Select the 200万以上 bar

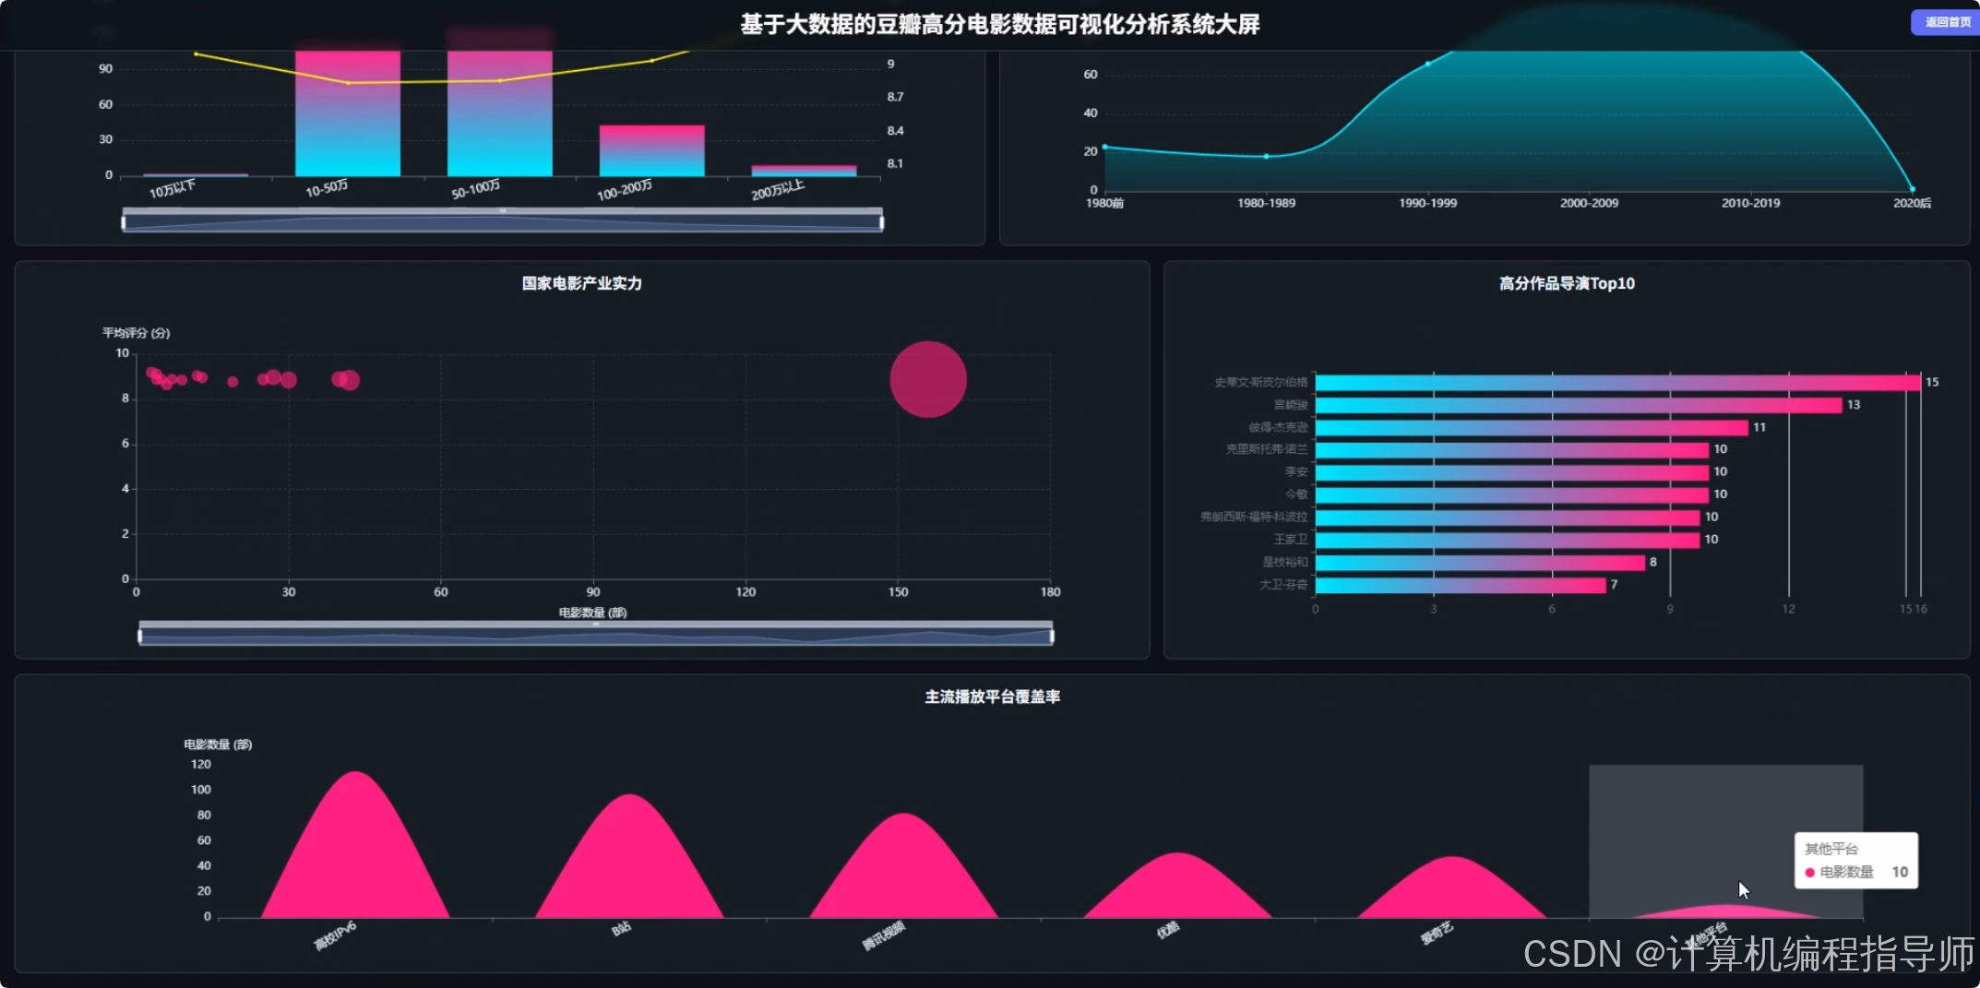(x=804, y=171)
